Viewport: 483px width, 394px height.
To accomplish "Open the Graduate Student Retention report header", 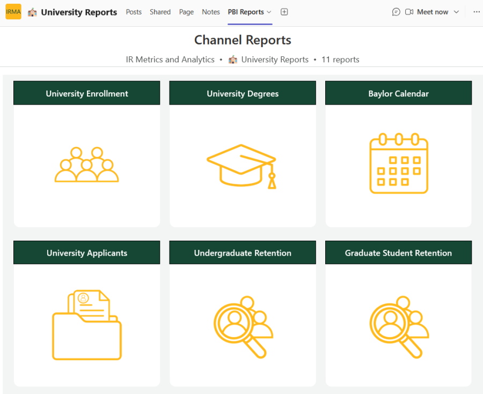I will 398,252.
